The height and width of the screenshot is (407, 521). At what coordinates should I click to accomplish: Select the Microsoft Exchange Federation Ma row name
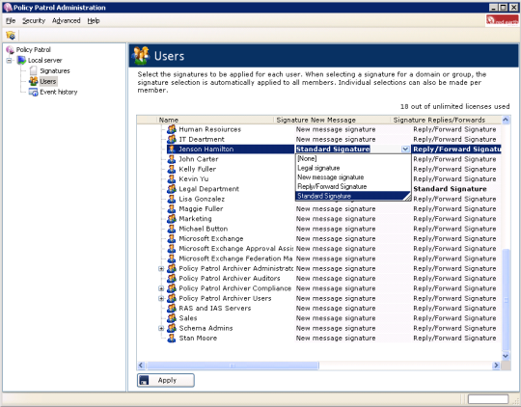point(235,258)
